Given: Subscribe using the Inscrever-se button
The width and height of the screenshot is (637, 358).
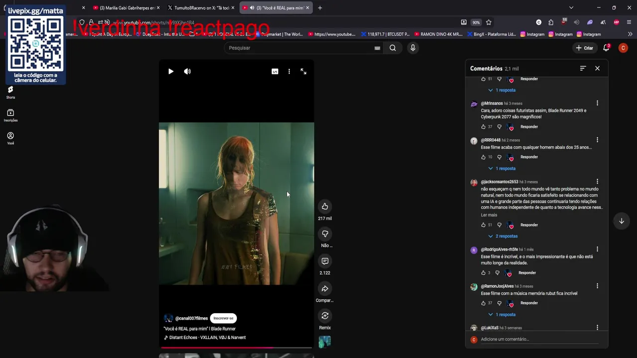Looking at the screenshot, I should click(x=223, y=318).
